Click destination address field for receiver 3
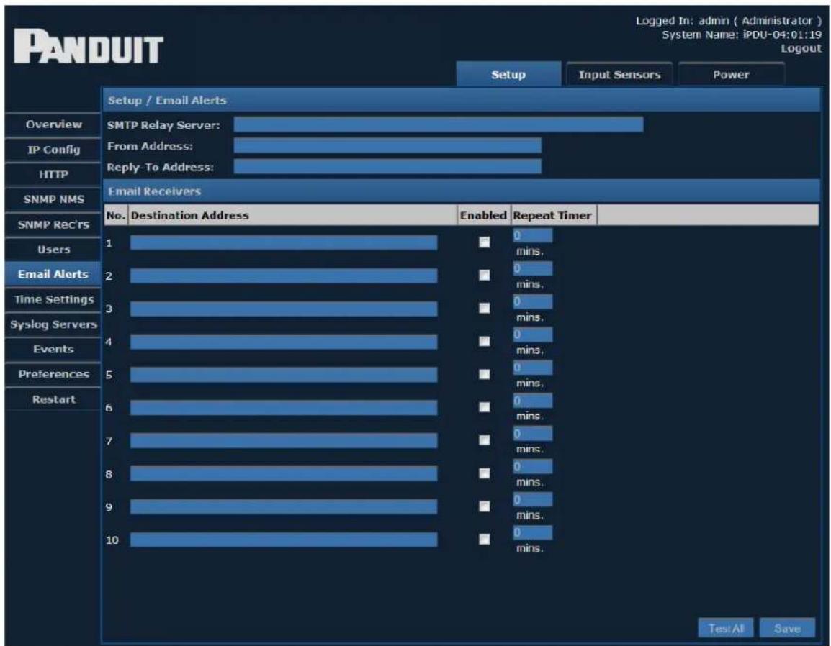The image size is (831, 646). click(x=284, y=309)
